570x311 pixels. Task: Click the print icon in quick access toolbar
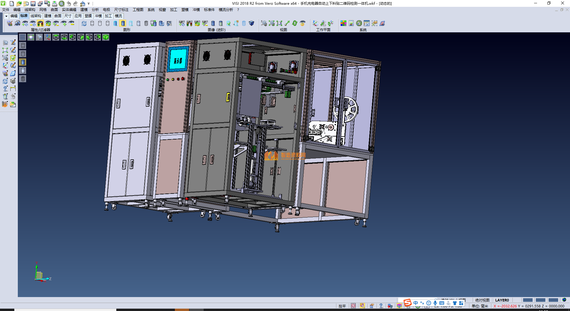54,4
